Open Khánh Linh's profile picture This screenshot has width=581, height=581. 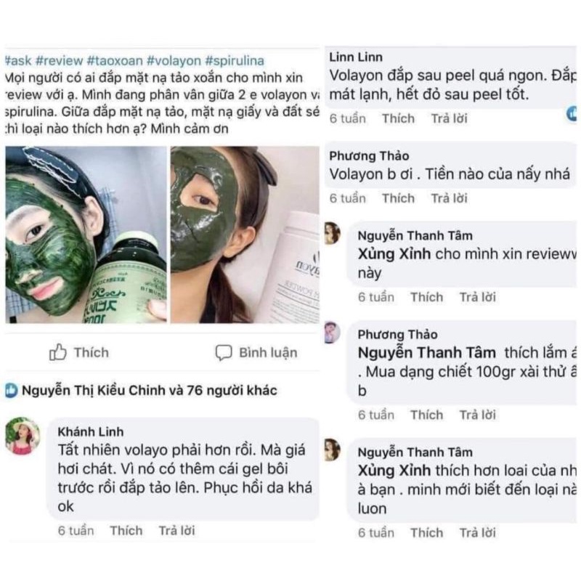point(23,436)
